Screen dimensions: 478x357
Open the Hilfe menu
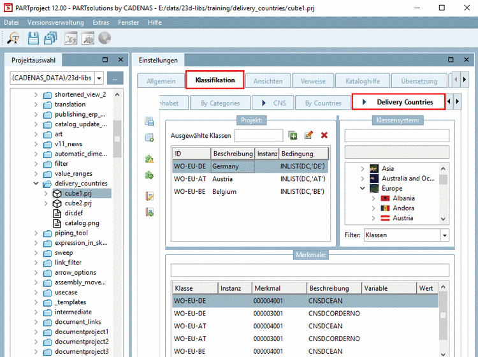pyautogui.click(x=155, y=22)
